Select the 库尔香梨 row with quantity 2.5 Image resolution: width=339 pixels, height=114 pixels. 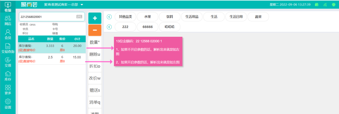click(52, 59)
